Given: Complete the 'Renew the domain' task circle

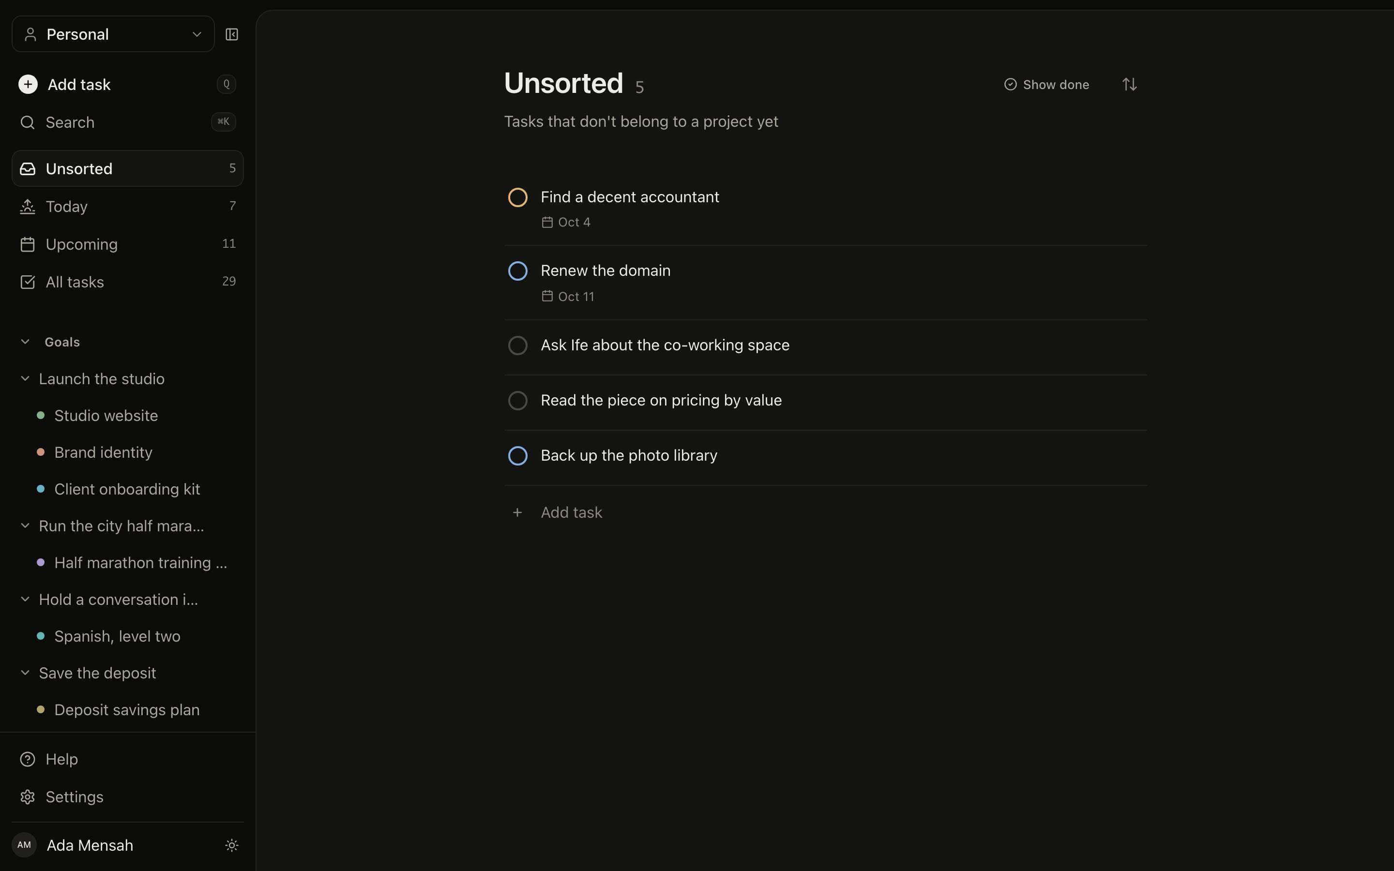Looking at the screenshot, I should [x=517, y=271].
